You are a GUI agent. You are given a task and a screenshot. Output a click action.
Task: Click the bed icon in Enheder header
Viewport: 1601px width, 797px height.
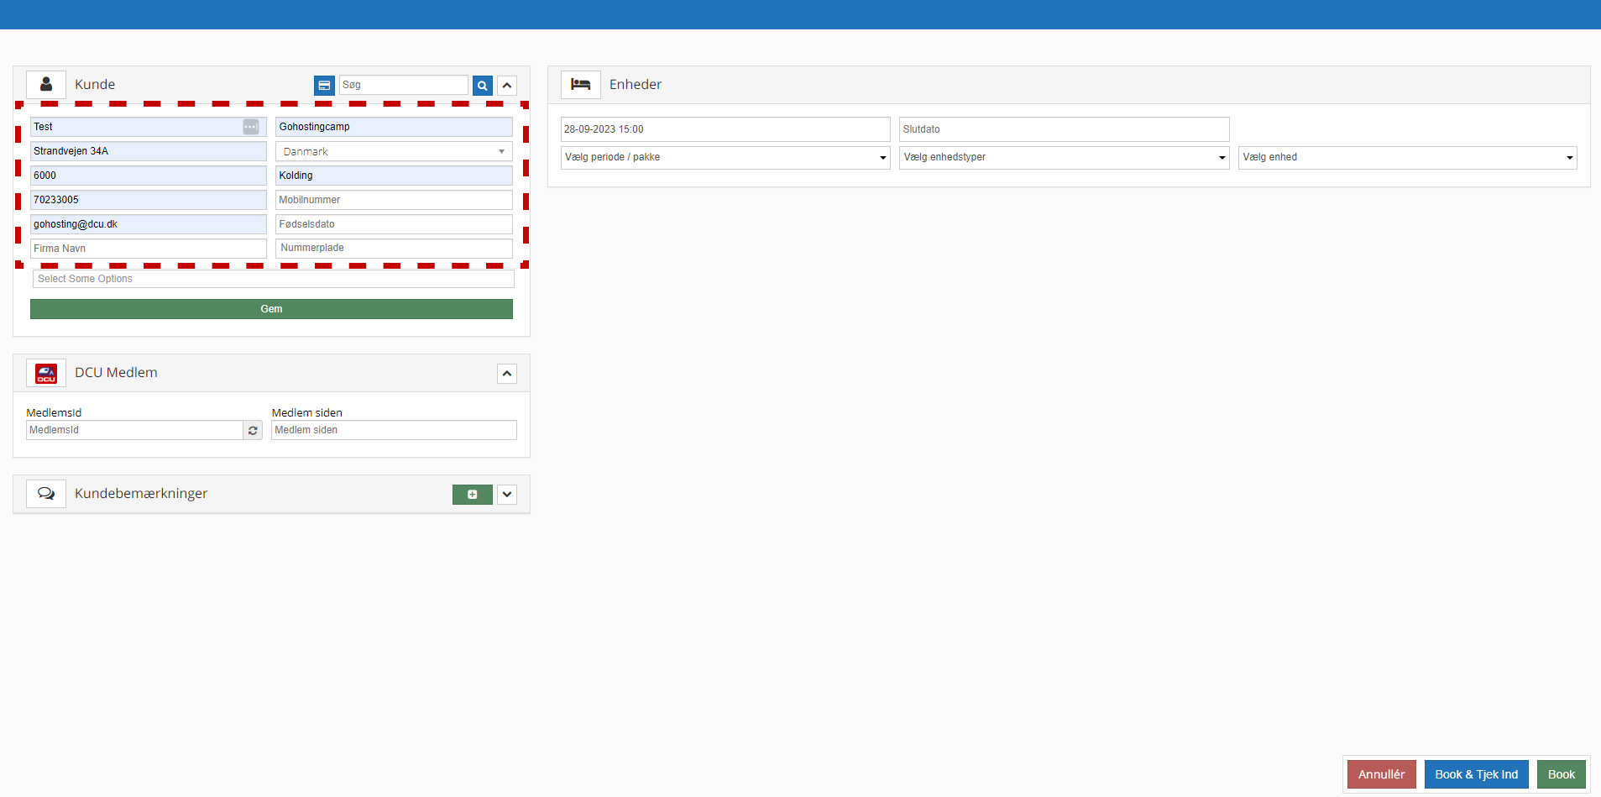tap(580, 85)
